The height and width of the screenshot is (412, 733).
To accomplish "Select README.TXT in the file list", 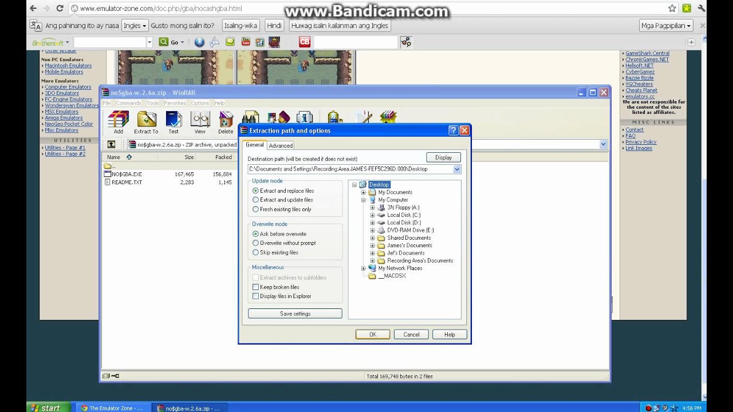I will coord(127,182).
